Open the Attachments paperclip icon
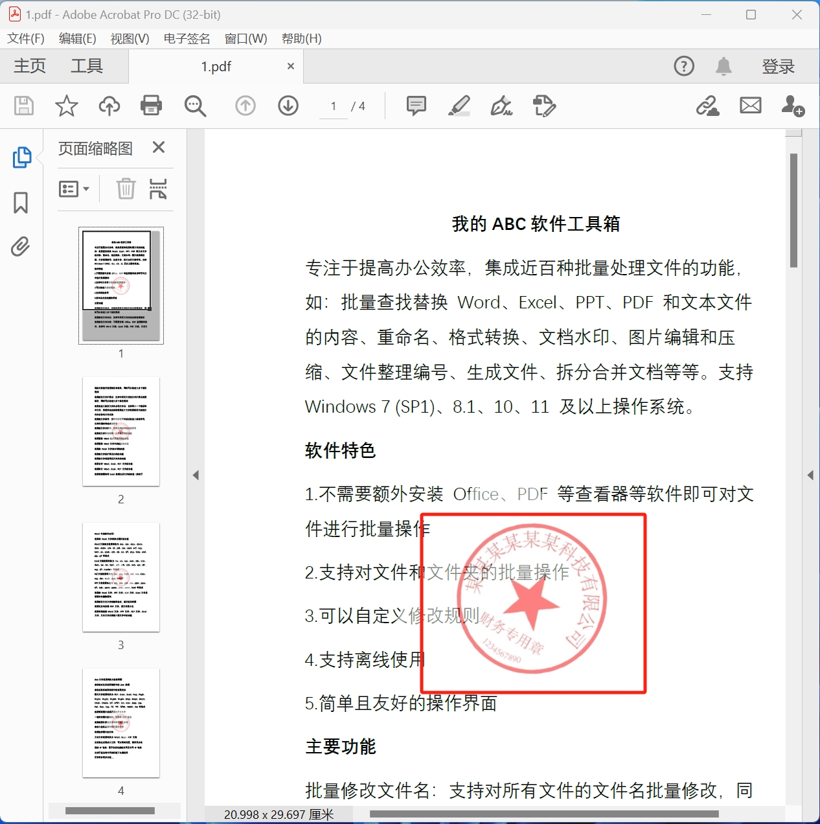The height and width of the screenshot is (824, 820). (20, 247)
